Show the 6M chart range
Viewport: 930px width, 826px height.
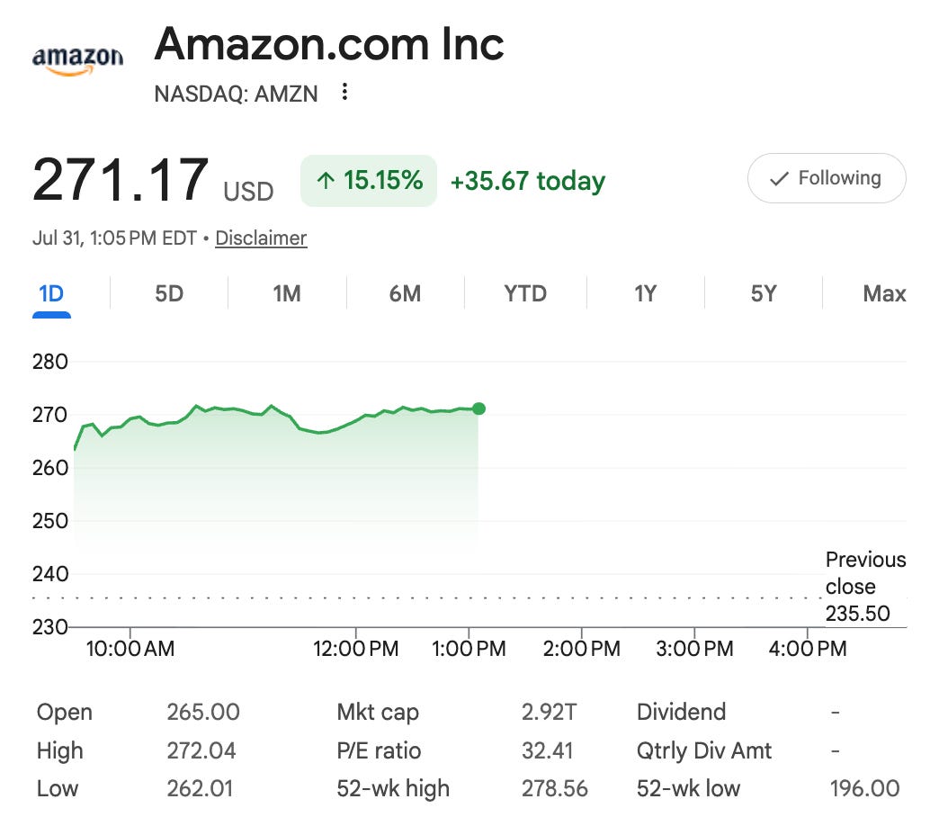coord(405,293)
